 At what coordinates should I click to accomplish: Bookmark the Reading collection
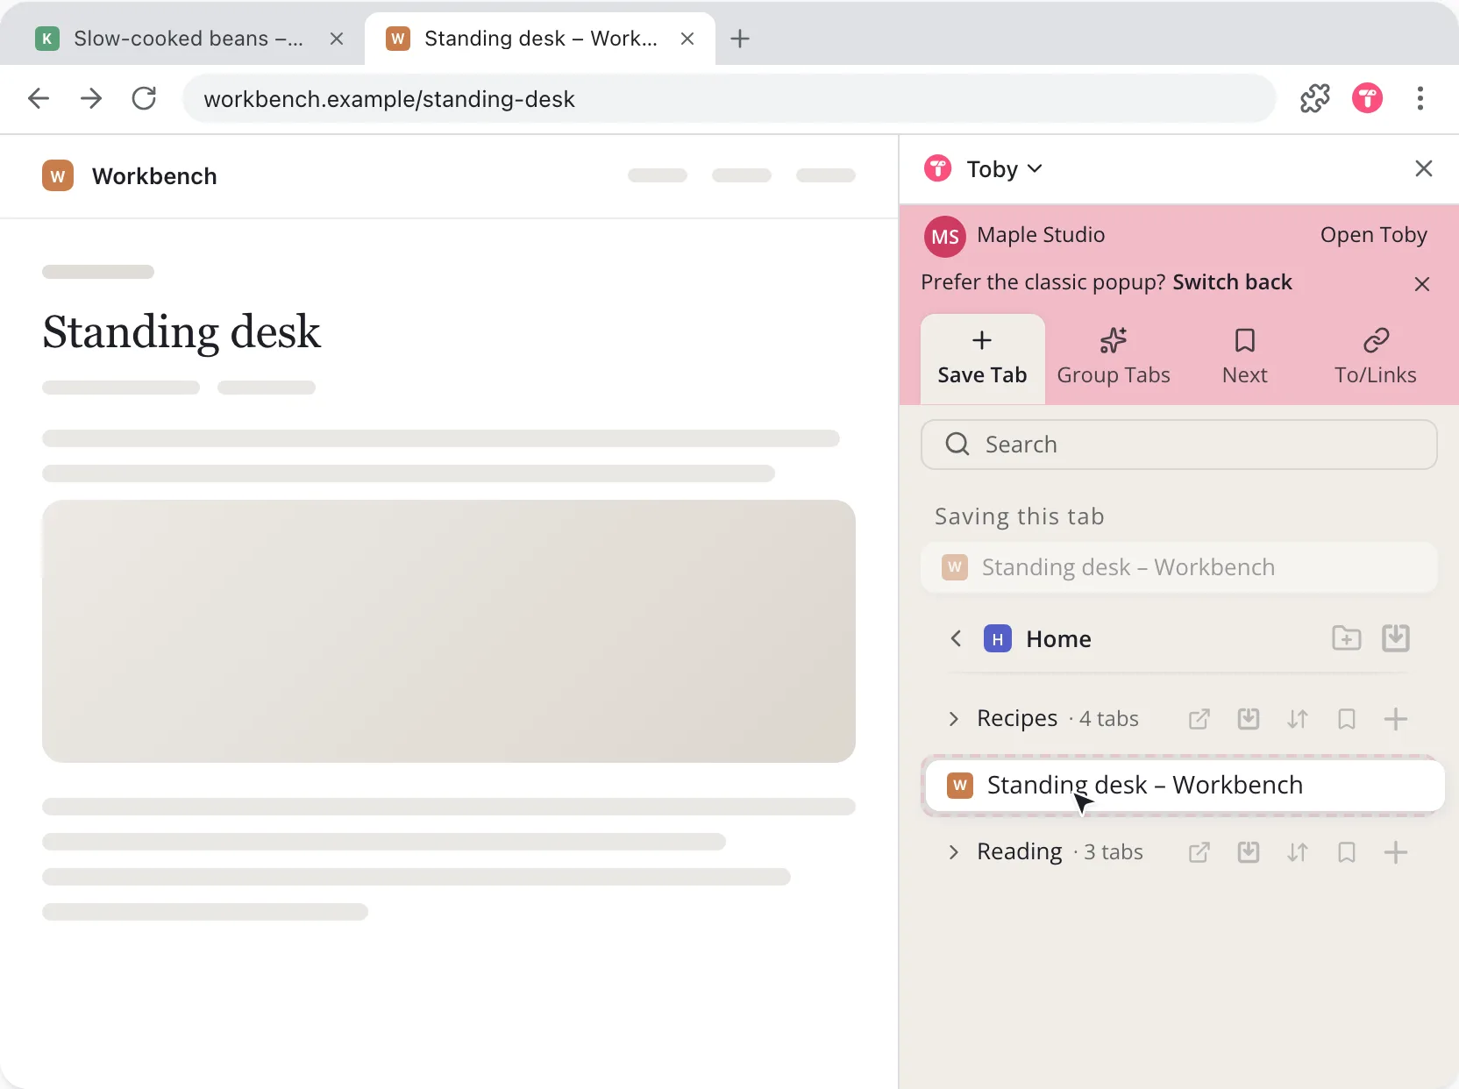pos(1346,852)
